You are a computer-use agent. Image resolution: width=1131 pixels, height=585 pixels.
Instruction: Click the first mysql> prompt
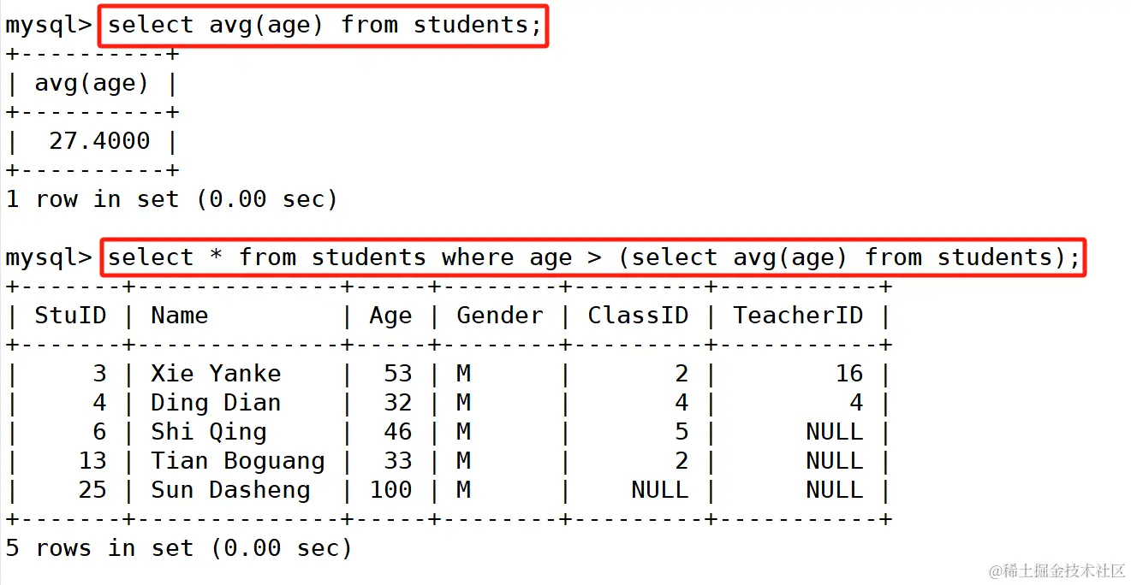pyautogui.click(x=48, y=26)
